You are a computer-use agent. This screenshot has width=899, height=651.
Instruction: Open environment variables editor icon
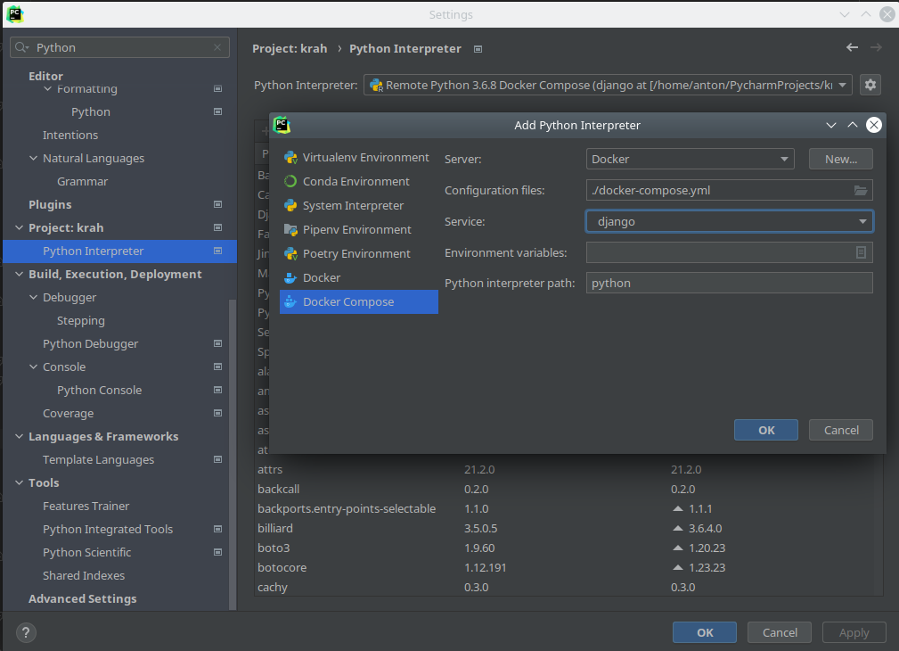tap(861, 252)
